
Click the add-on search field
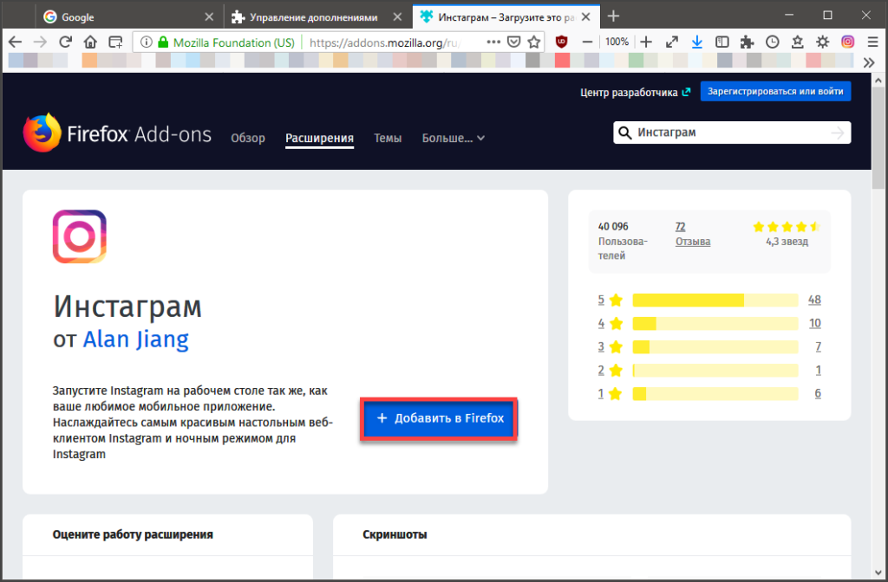click(x=732, y=133)
